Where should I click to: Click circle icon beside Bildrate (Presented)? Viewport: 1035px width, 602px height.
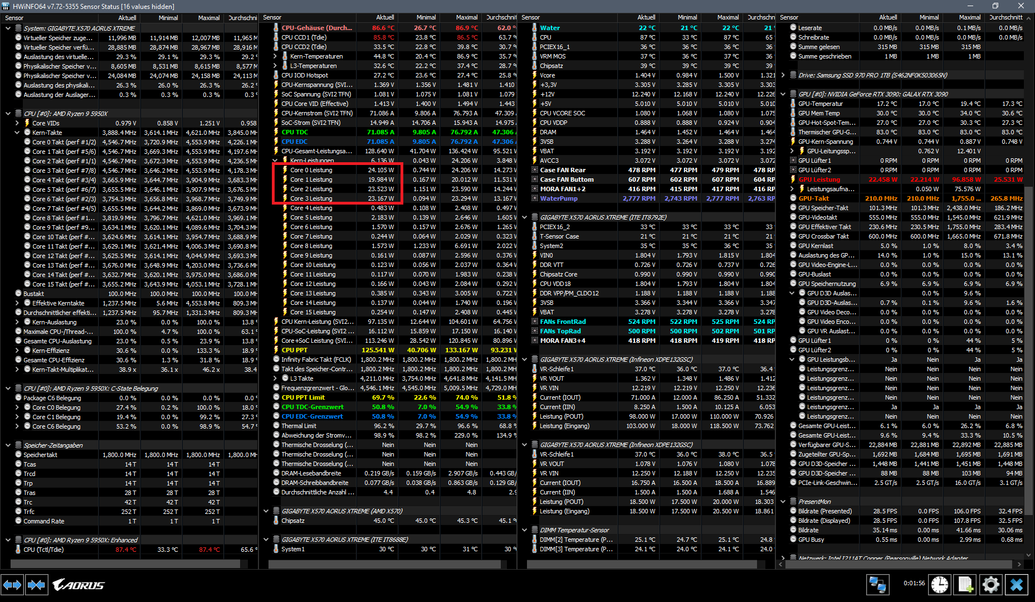(793, 511)
